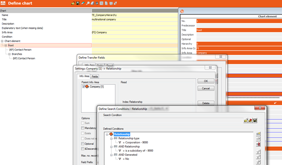Click the filter funnel beside Corporation - 9000

tap(120, 143)
